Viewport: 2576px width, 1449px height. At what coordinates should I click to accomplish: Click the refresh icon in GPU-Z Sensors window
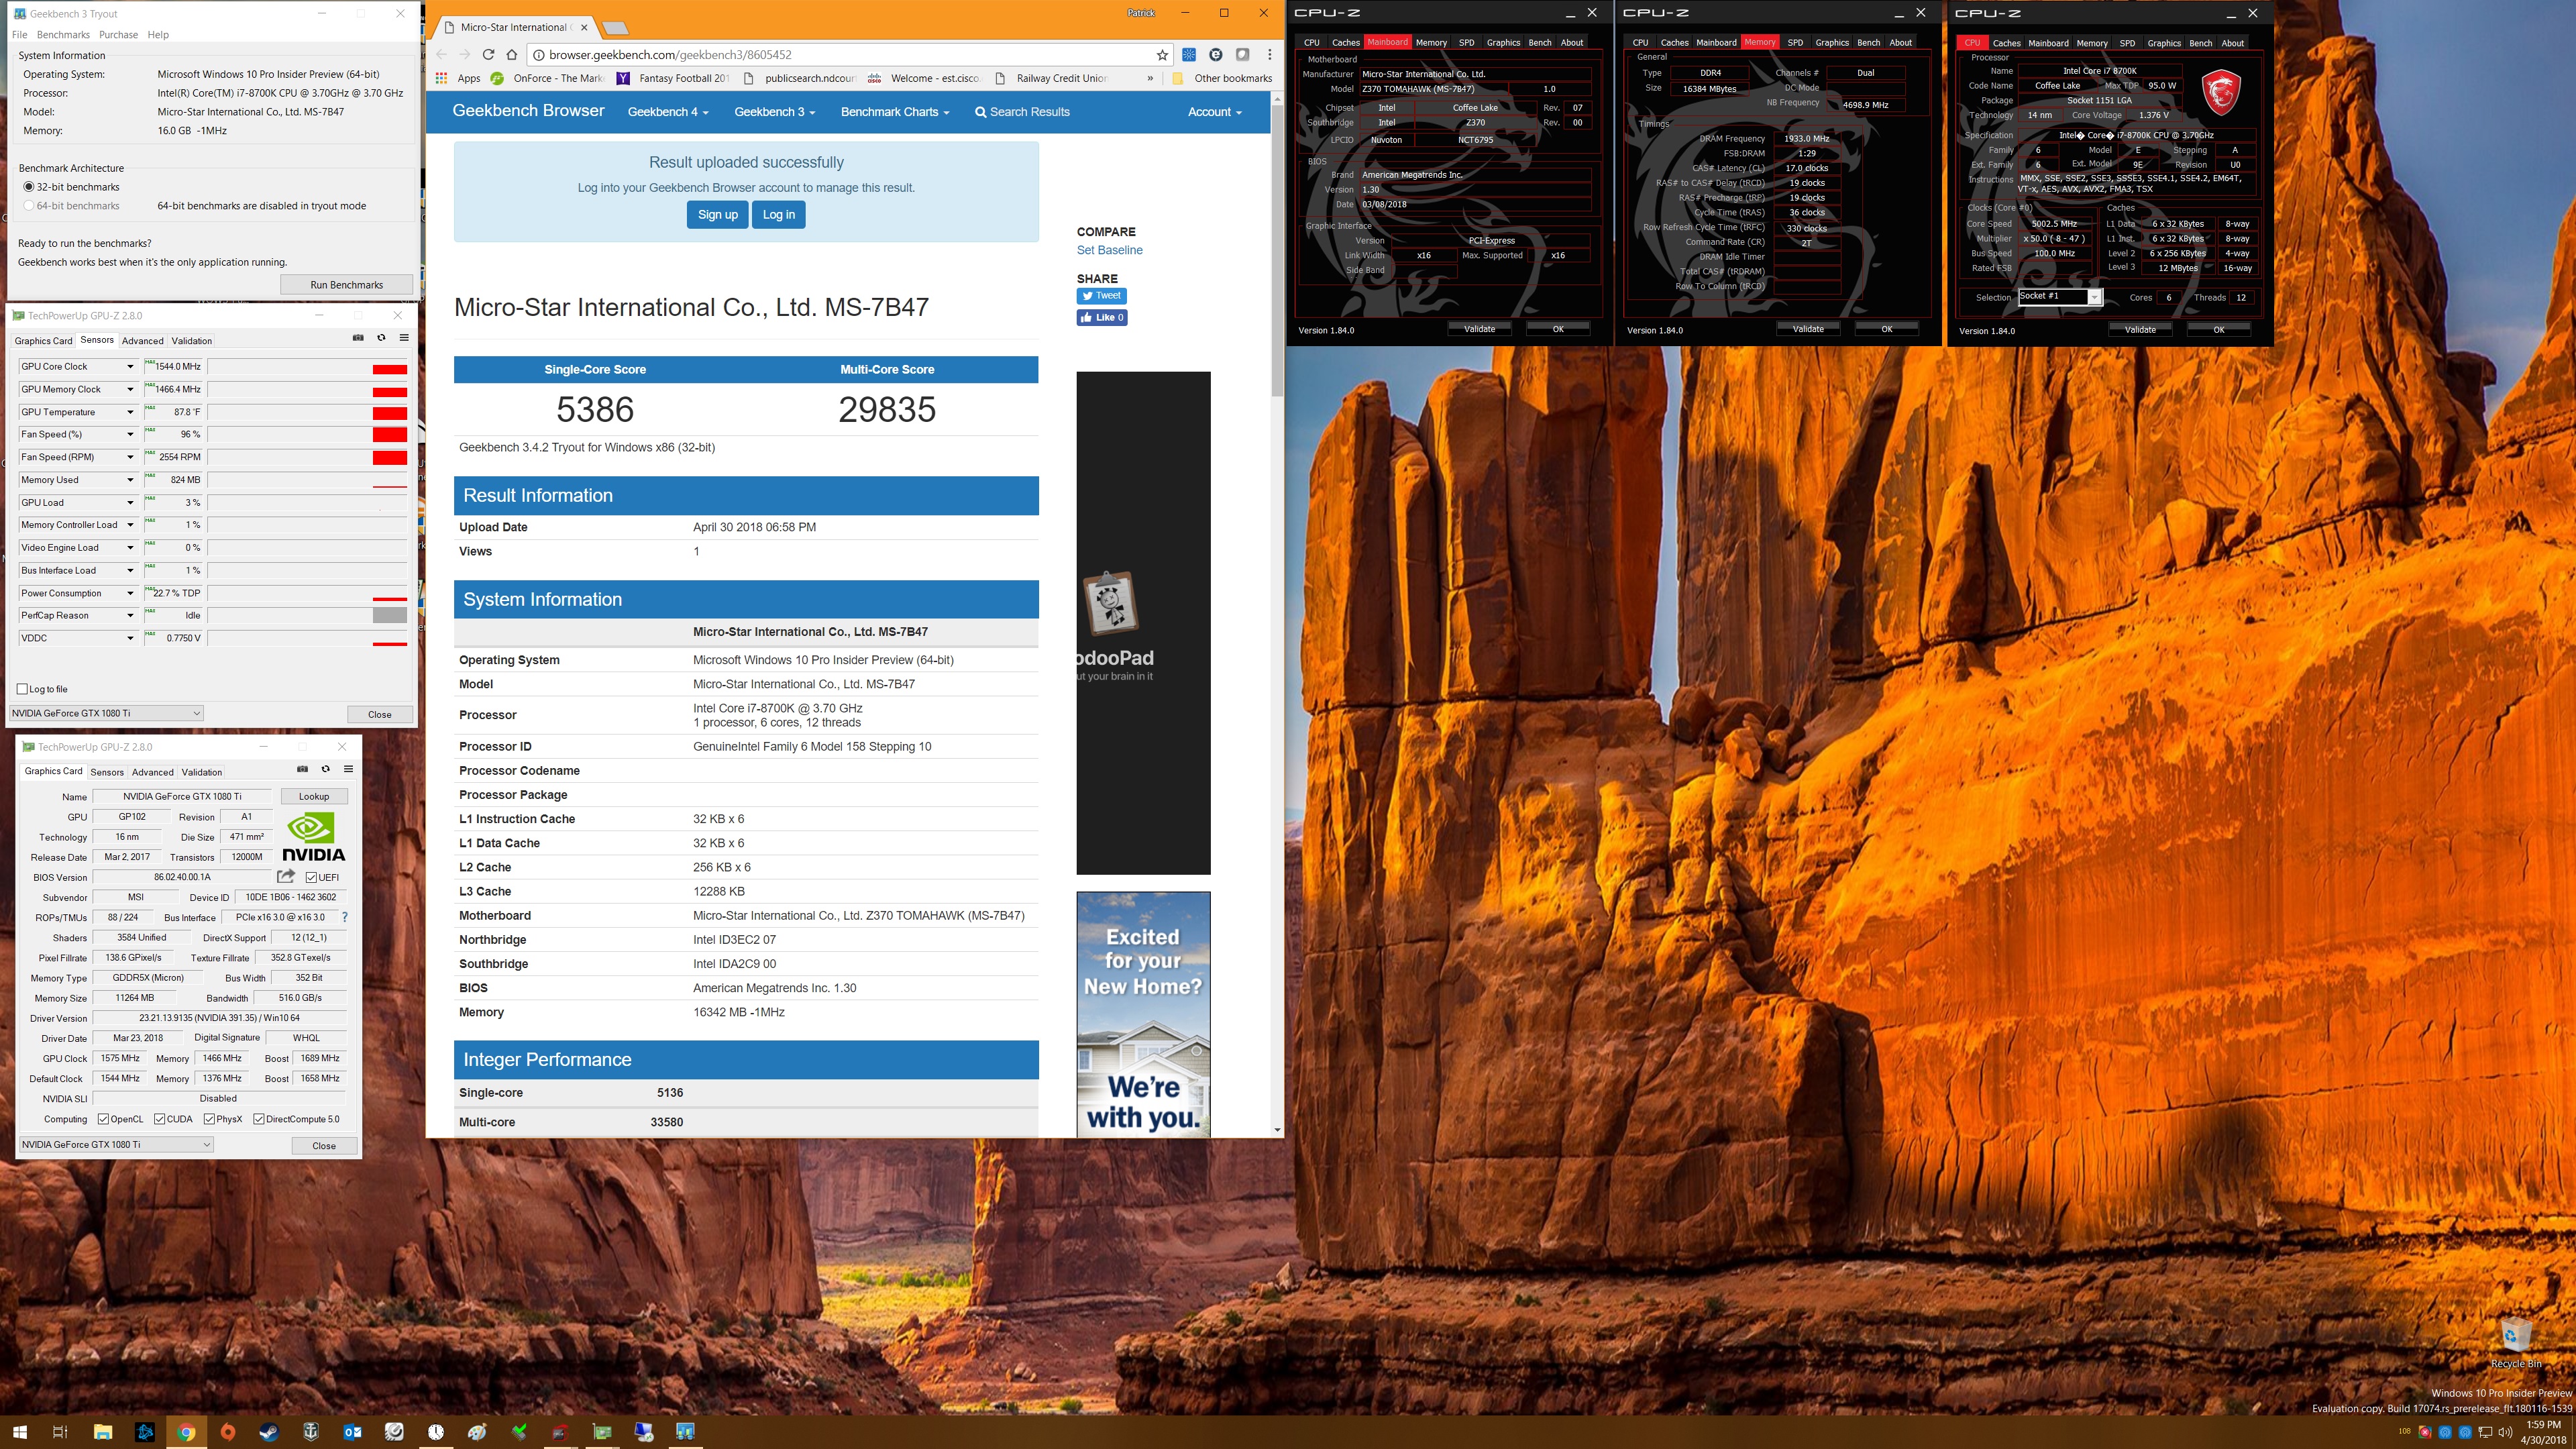(381, 338)
